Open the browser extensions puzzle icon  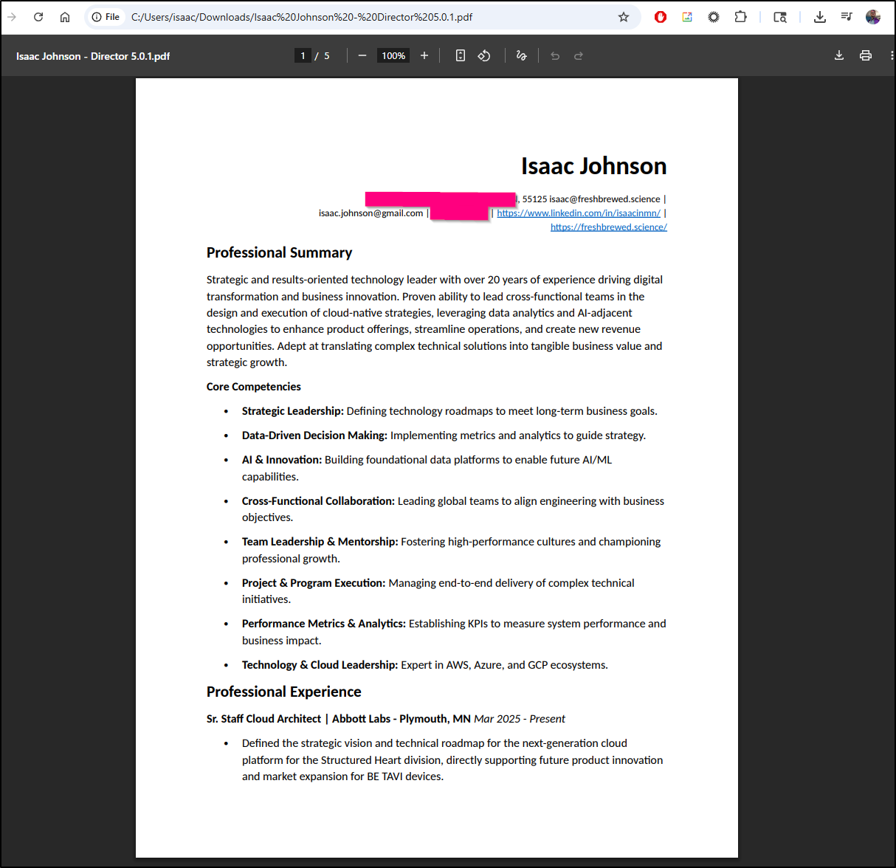740,17
